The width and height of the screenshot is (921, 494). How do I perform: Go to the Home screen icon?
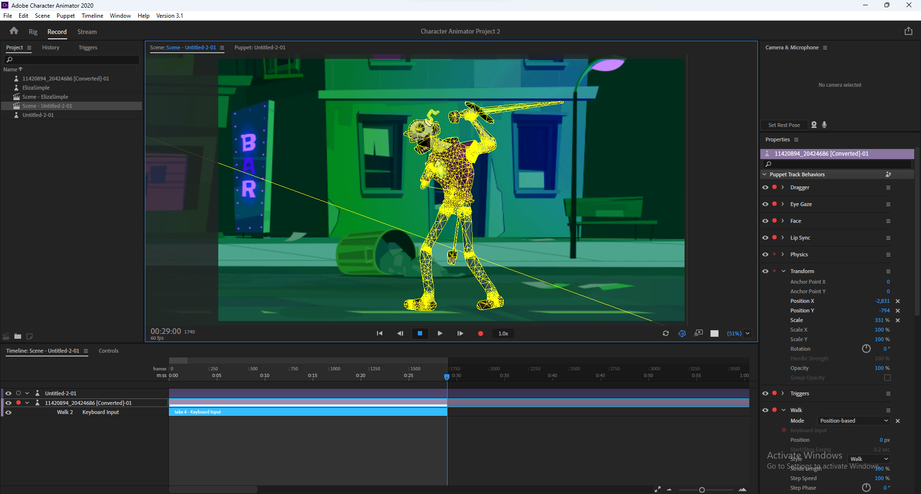pos(14,31)
